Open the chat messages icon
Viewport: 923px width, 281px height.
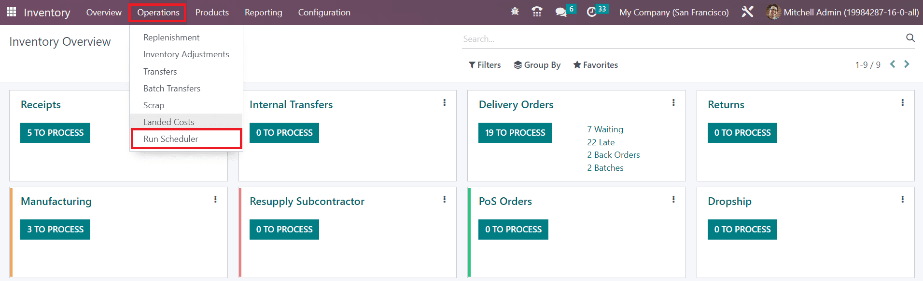click(560, 12)
